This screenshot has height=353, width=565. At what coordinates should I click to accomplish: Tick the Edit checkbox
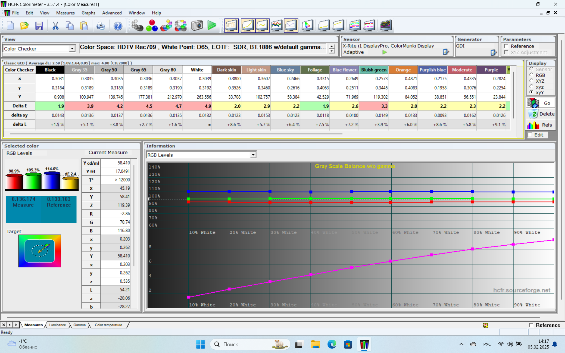pos(530,135)
